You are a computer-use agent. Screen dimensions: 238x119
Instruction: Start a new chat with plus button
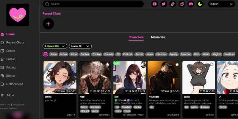[48, 24]
